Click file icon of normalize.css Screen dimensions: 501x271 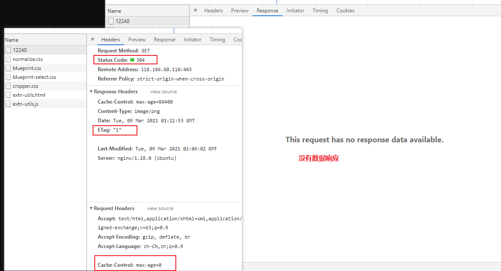[x=8, y=59]
